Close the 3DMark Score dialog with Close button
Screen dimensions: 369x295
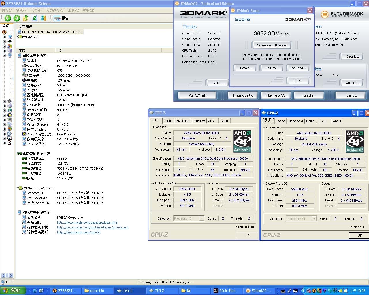(x=298, y=81)
